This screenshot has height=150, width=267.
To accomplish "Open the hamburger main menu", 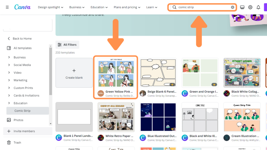I will 7,7.
